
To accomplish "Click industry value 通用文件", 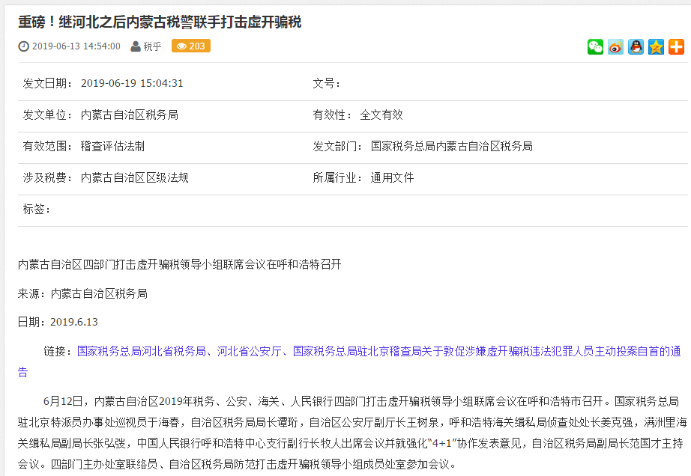I will 392,177.
